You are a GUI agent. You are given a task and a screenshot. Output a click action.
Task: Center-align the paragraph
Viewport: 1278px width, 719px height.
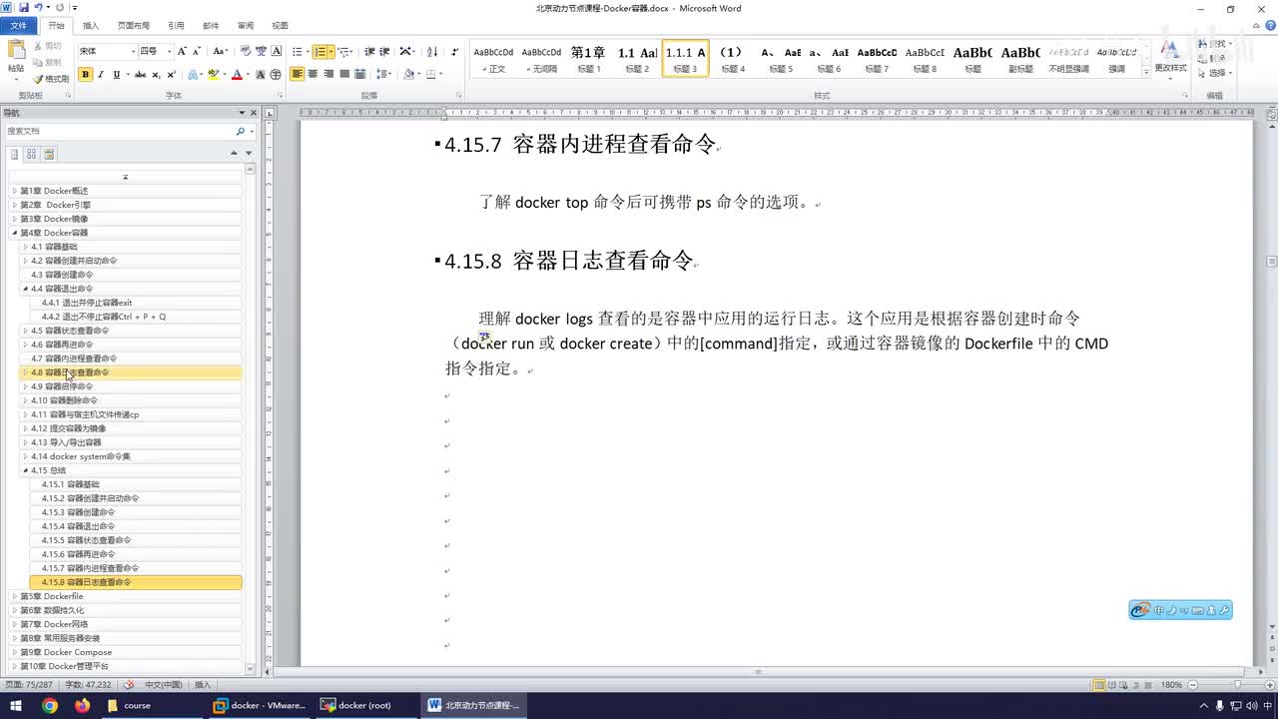click(x=314, y=75)
